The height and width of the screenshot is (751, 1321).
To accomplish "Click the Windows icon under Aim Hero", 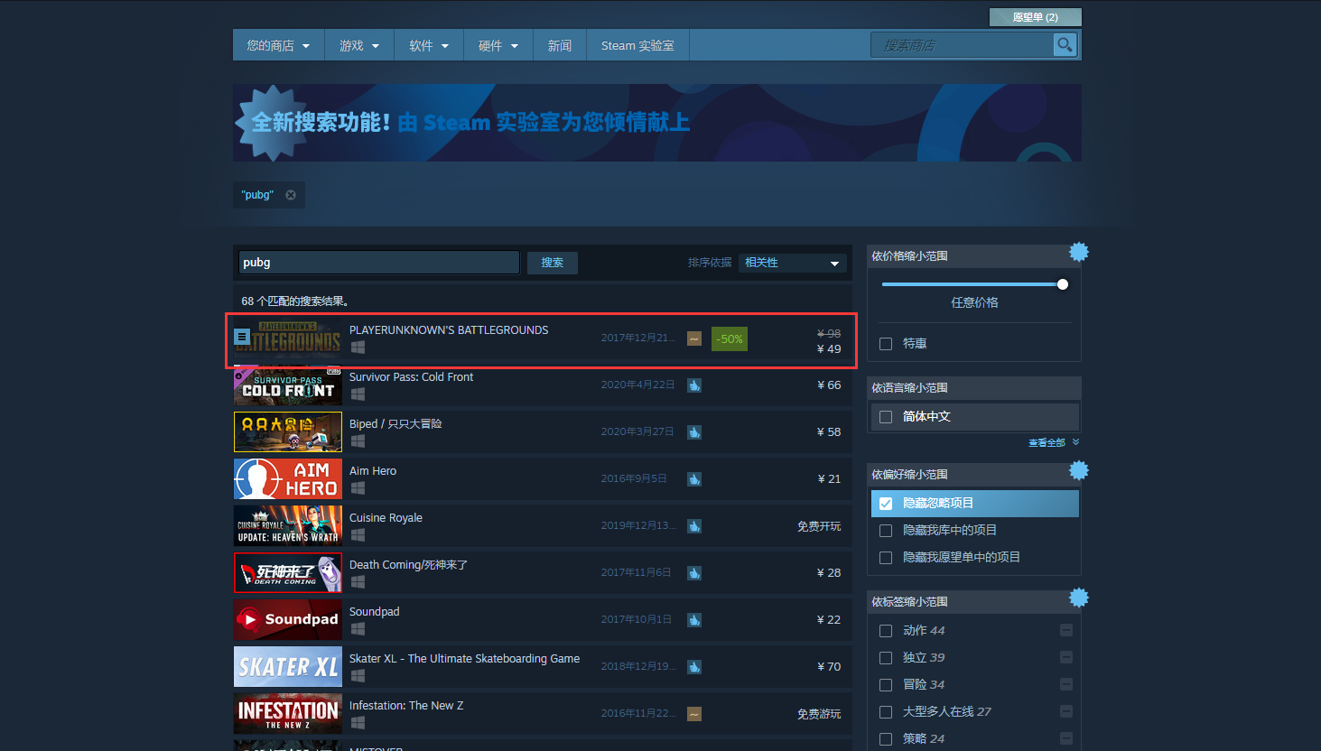I will coord(358,488).
